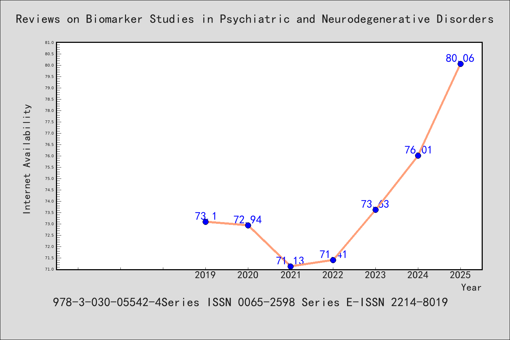This screenshot has height=340, width=510.
Task: Click the 81.0 y-axis tick label
Action: coord(49,42)
